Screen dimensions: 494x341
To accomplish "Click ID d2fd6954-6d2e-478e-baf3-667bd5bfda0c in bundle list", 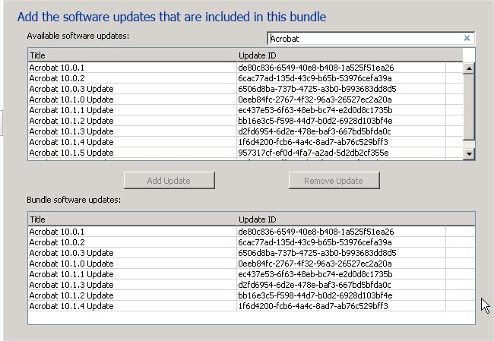I will click(315, 285).
